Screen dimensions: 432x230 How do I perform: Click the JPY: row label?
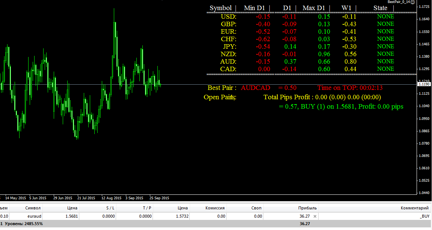coord(230,46)
